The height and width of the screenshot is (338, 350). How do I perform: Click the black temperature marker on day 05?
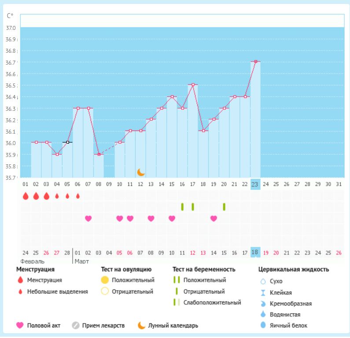point(68,142)
